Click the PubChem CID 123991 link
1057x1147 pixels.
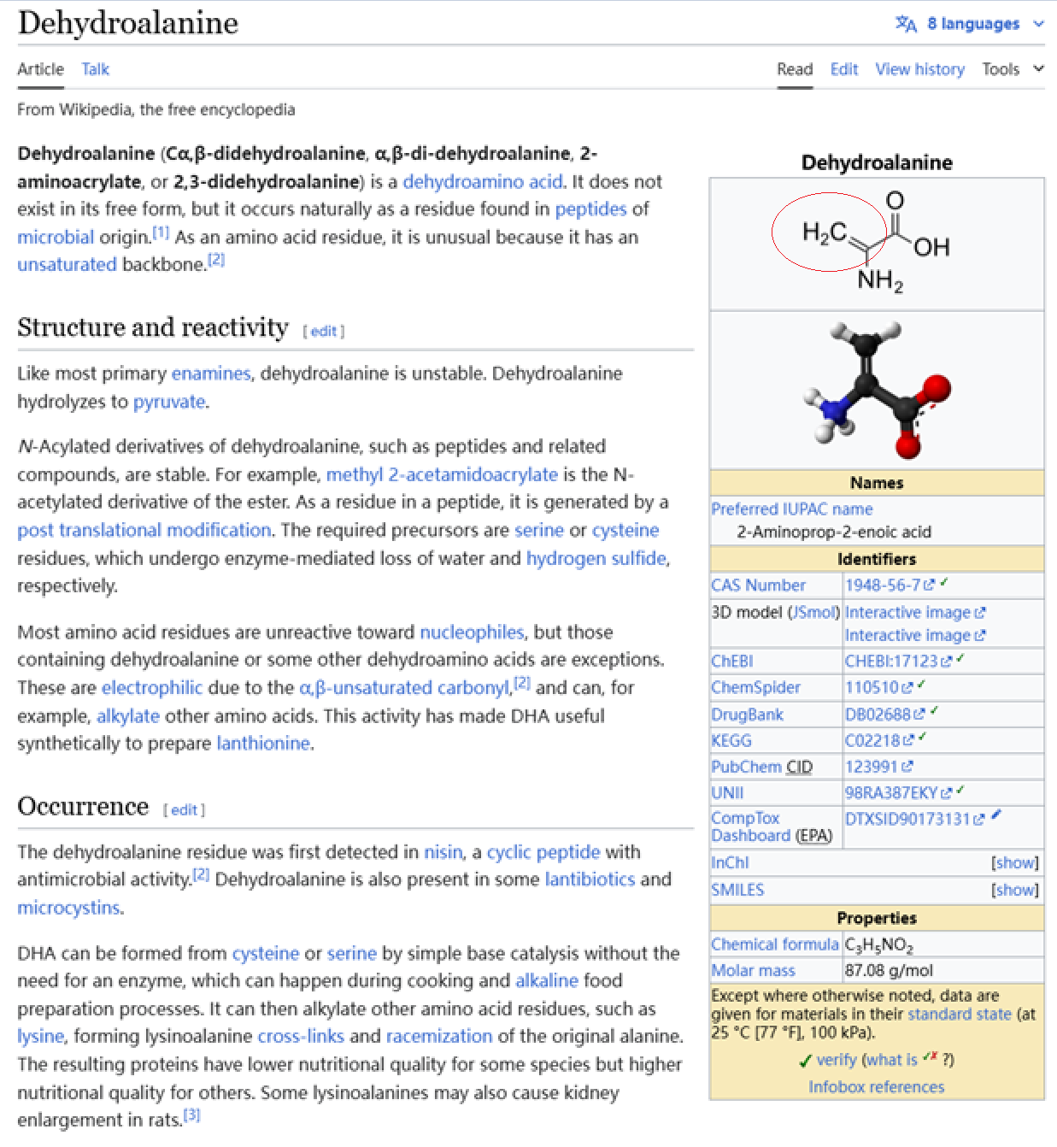(x=871, y=767)
